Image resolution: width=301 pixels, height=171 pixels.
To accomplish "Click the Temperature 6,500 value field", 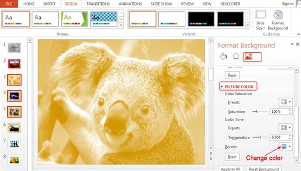I will point(279,137).
